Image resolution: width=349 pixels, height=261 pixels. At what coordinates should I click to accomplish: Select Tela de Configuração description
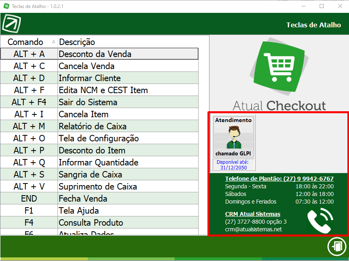coord(128,138)
